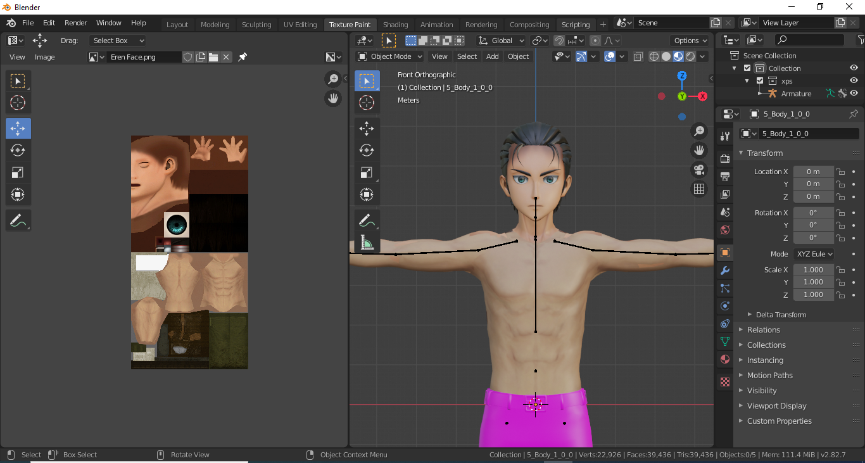
Task: Switch to the UV Editing workspace tab
Action: [x=300, y=25]
